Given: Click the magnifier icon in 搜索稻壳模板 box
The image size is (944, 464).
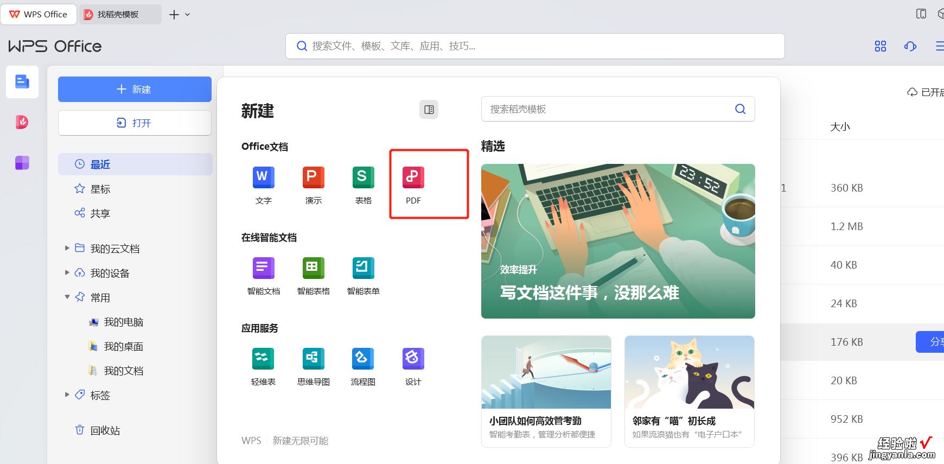Looking at the screenshot, I should [740, 109].
